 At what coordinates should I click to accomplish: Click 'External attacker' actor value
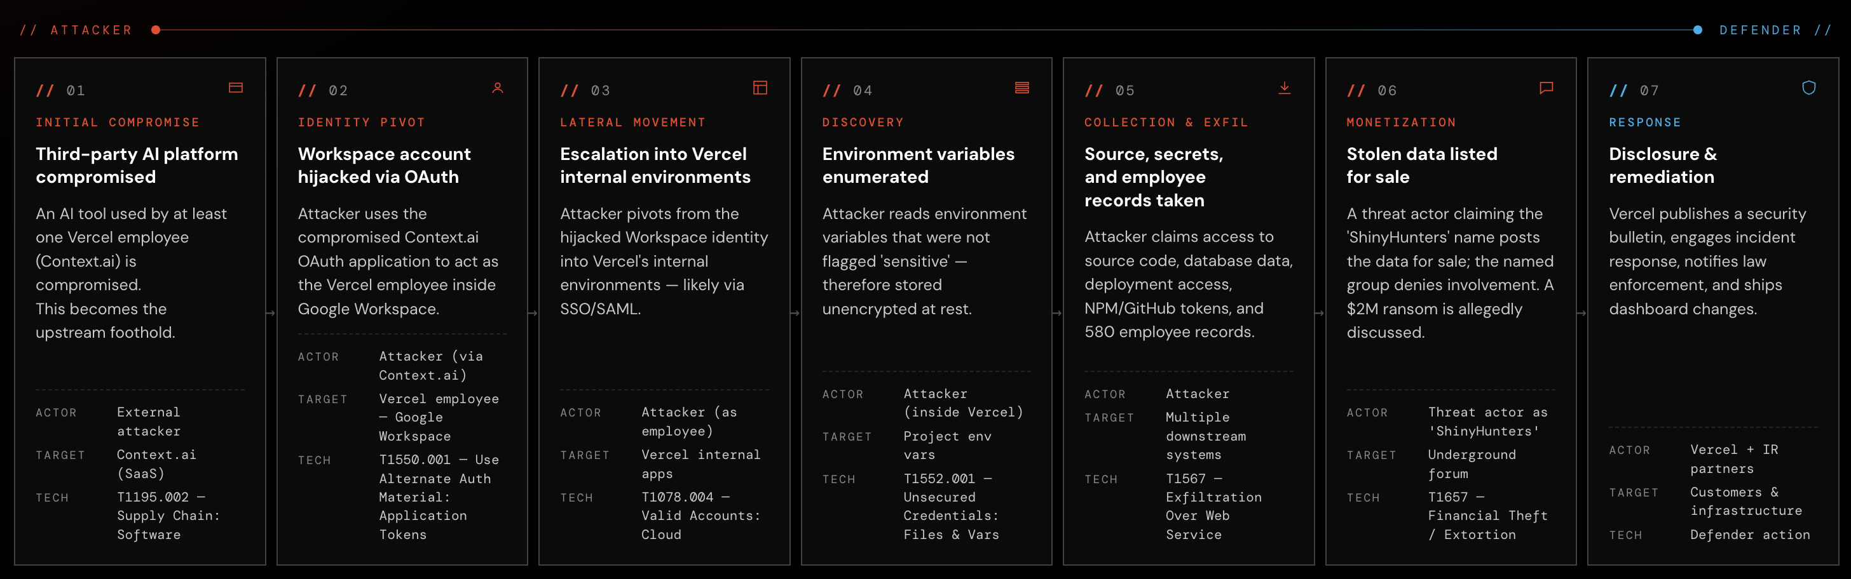pyautogui.click(x=149, y=422)
